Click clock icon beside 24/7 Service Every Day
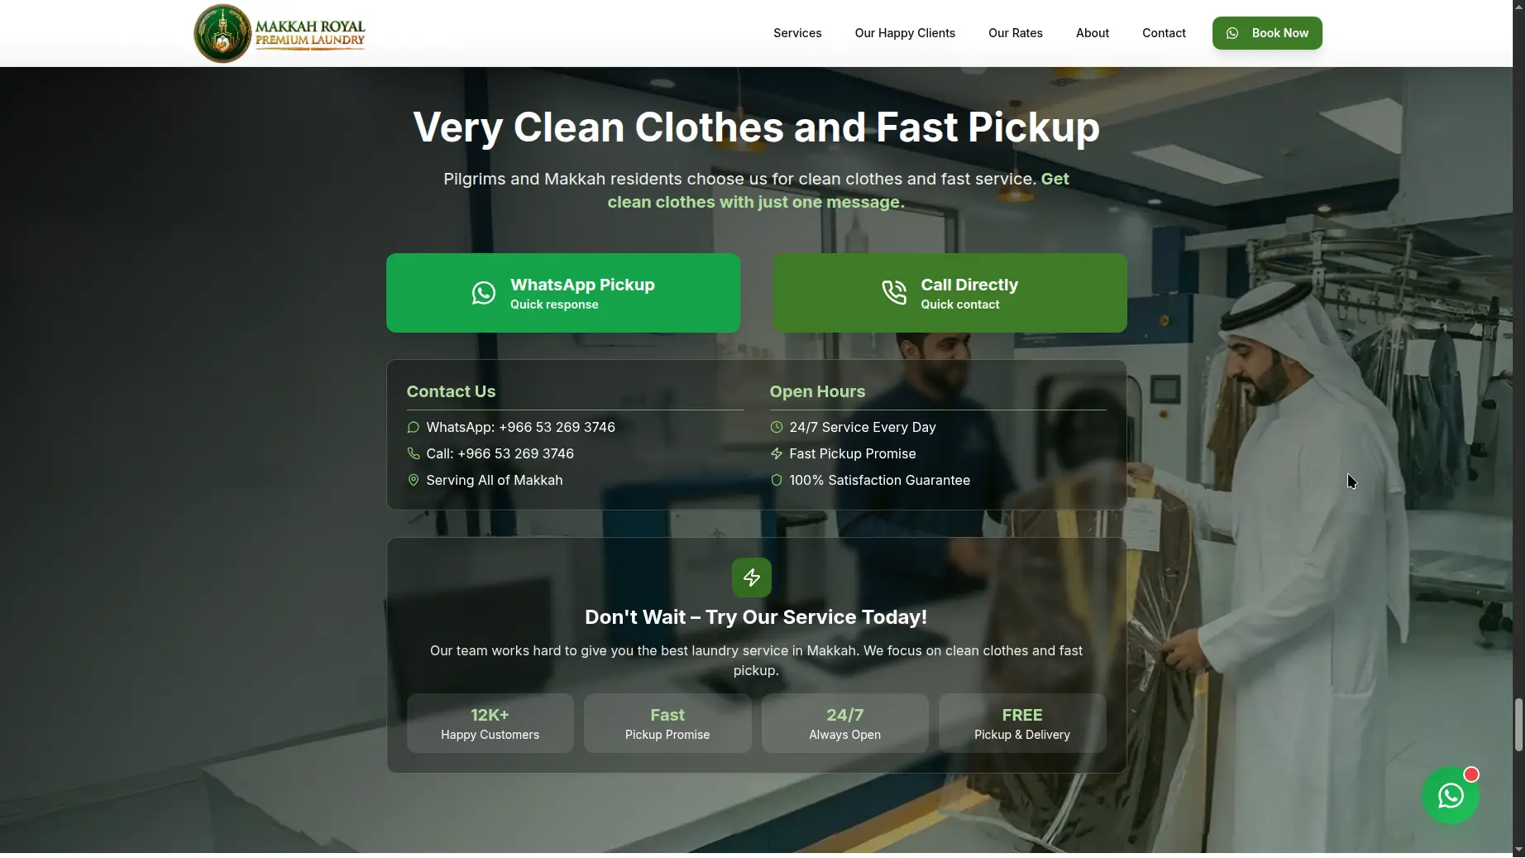This screenshot has height=858, width=1526. point(777,428)
